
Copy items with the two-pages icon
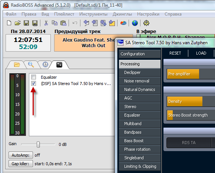(54, 23)
